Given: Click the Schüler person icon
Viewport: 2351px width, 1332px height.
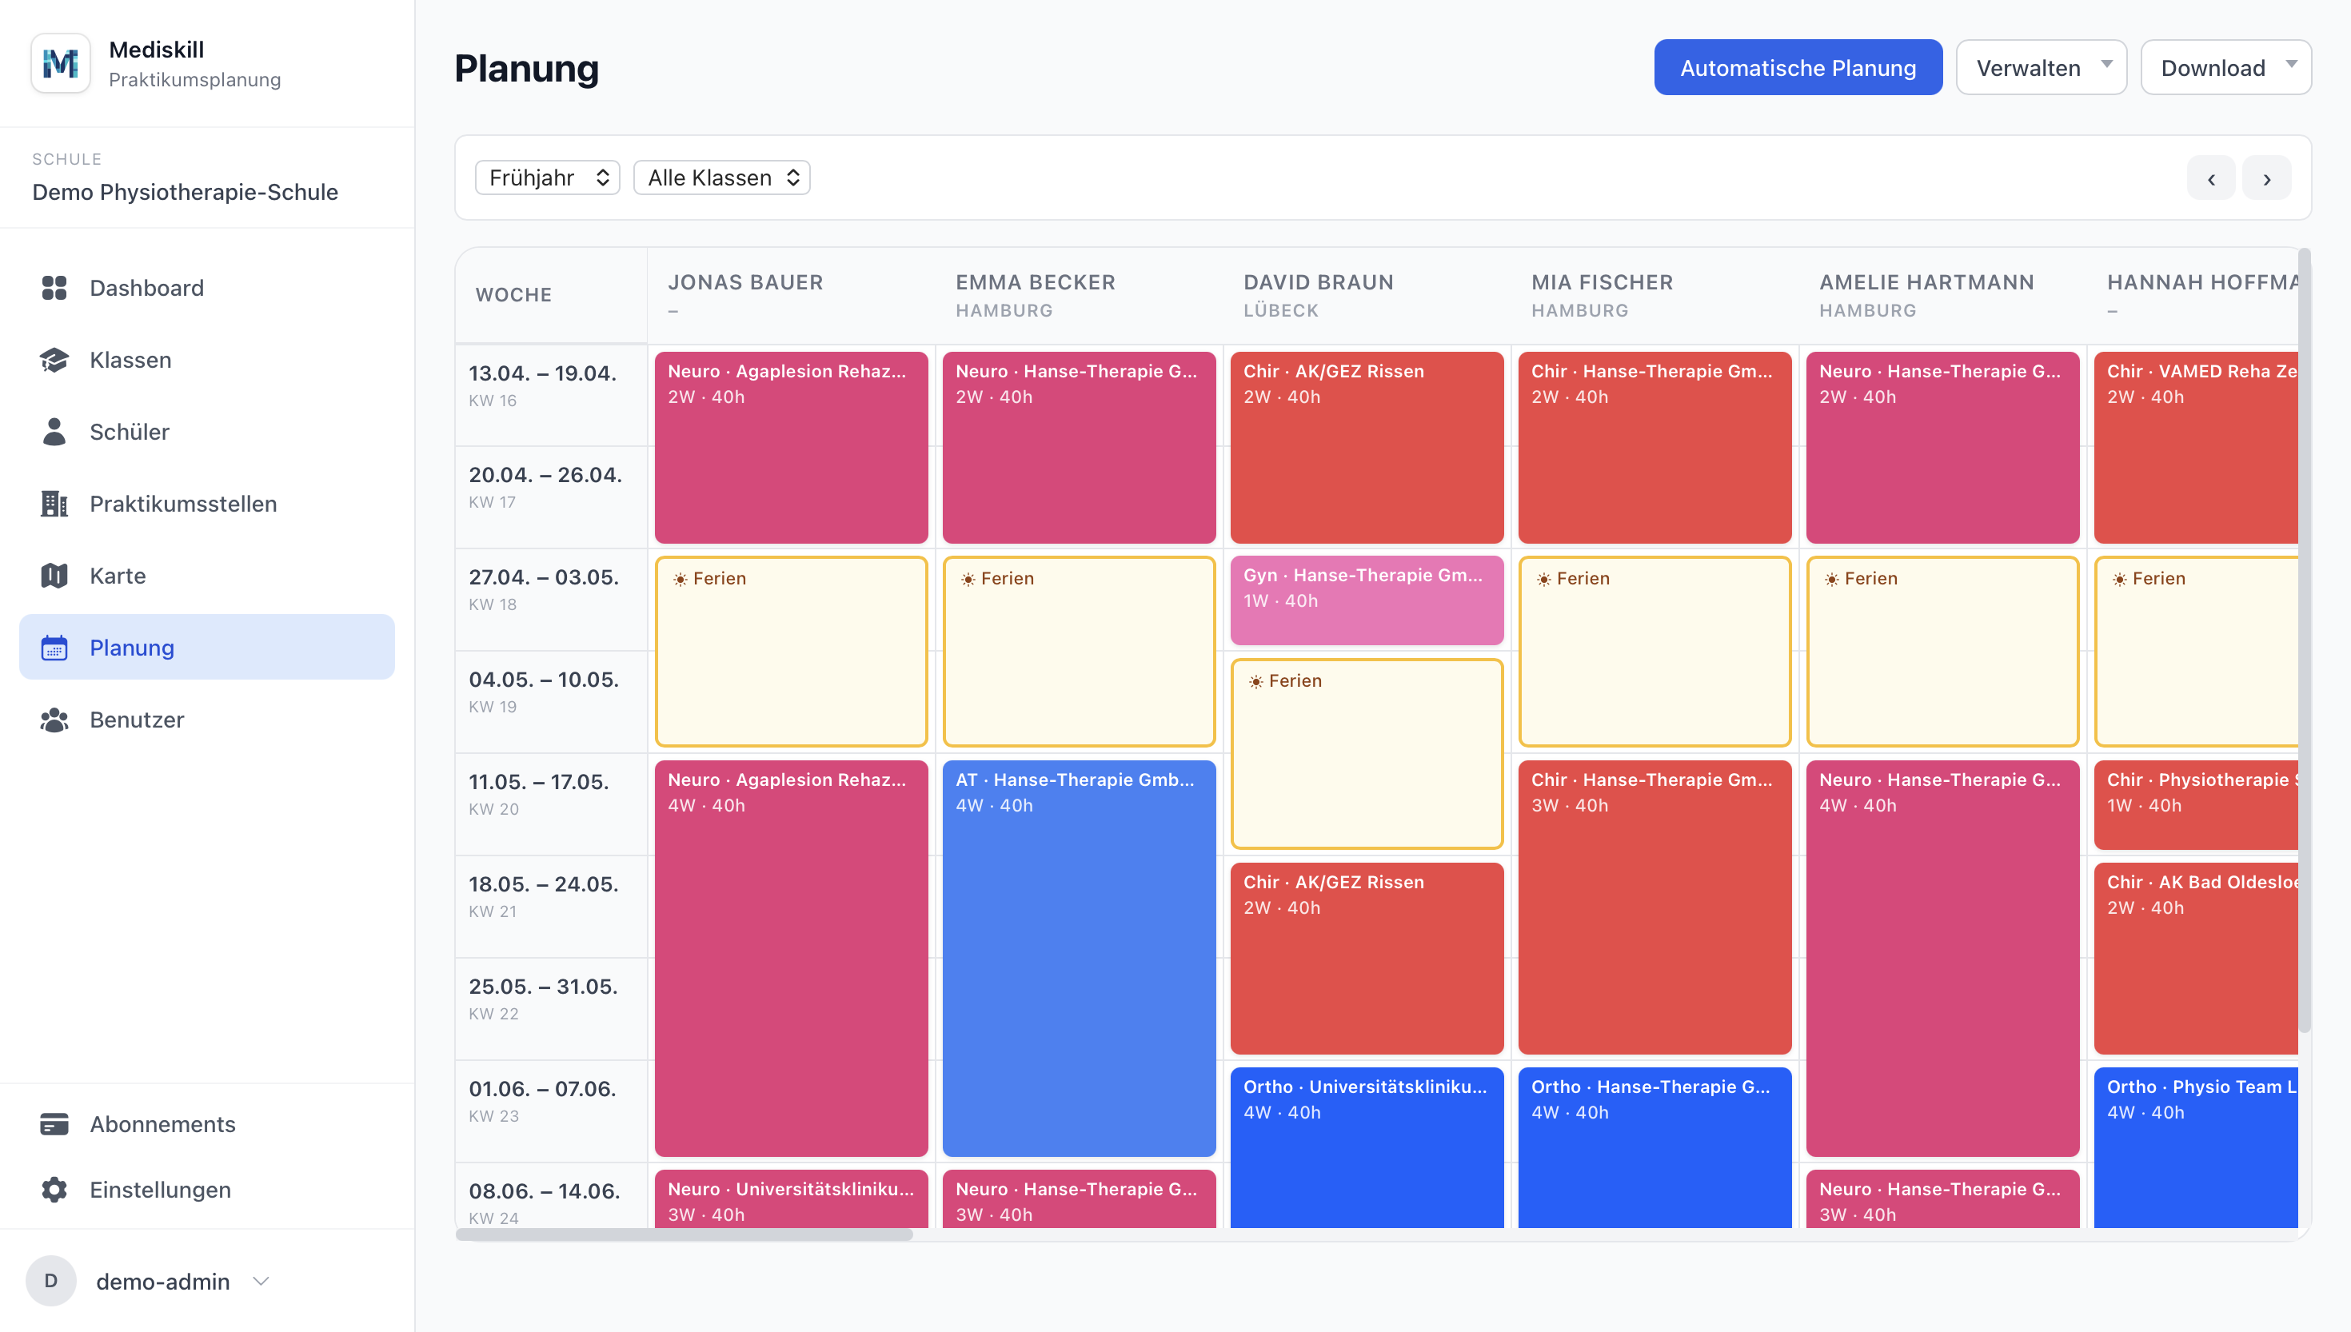Looking at the screenshot, I should (x=54, y=432).
